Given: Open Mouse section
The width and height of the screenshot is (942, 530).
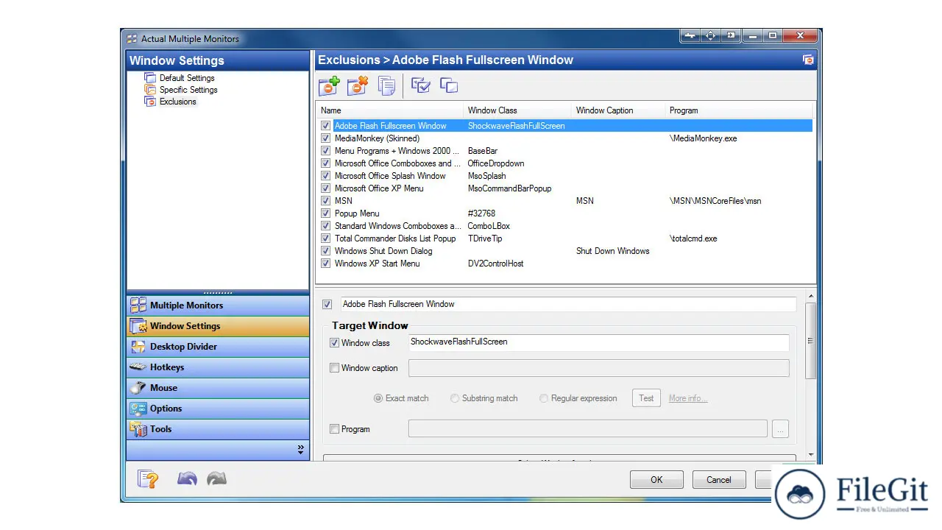Looking at the screenshot, I should [218, 388].
